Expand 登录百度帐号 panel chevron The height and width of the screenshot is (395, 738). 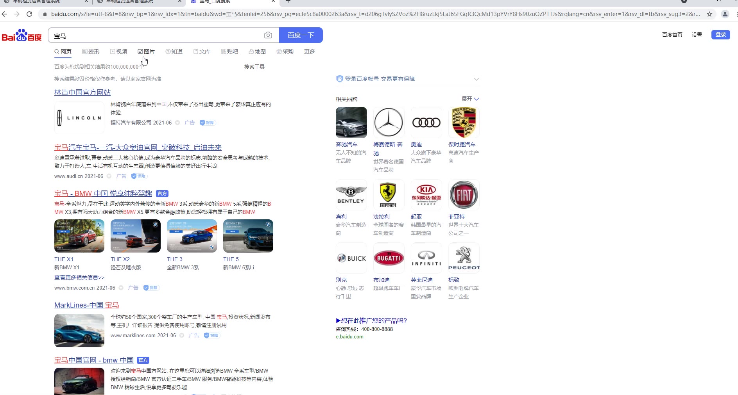(x=476, y=79)
